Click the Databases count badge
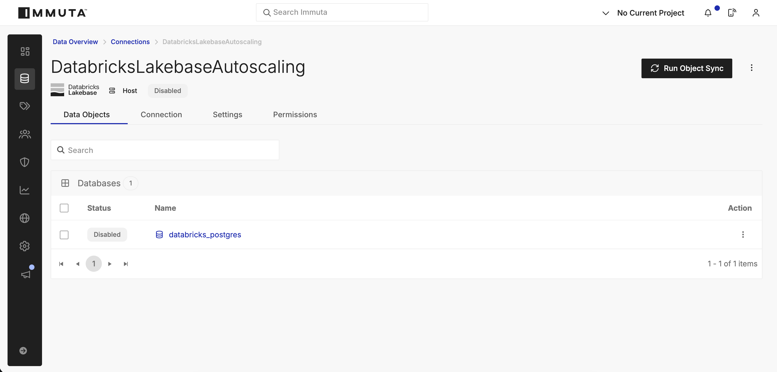This screenshot has width=777, height=372. coord(131,183)
